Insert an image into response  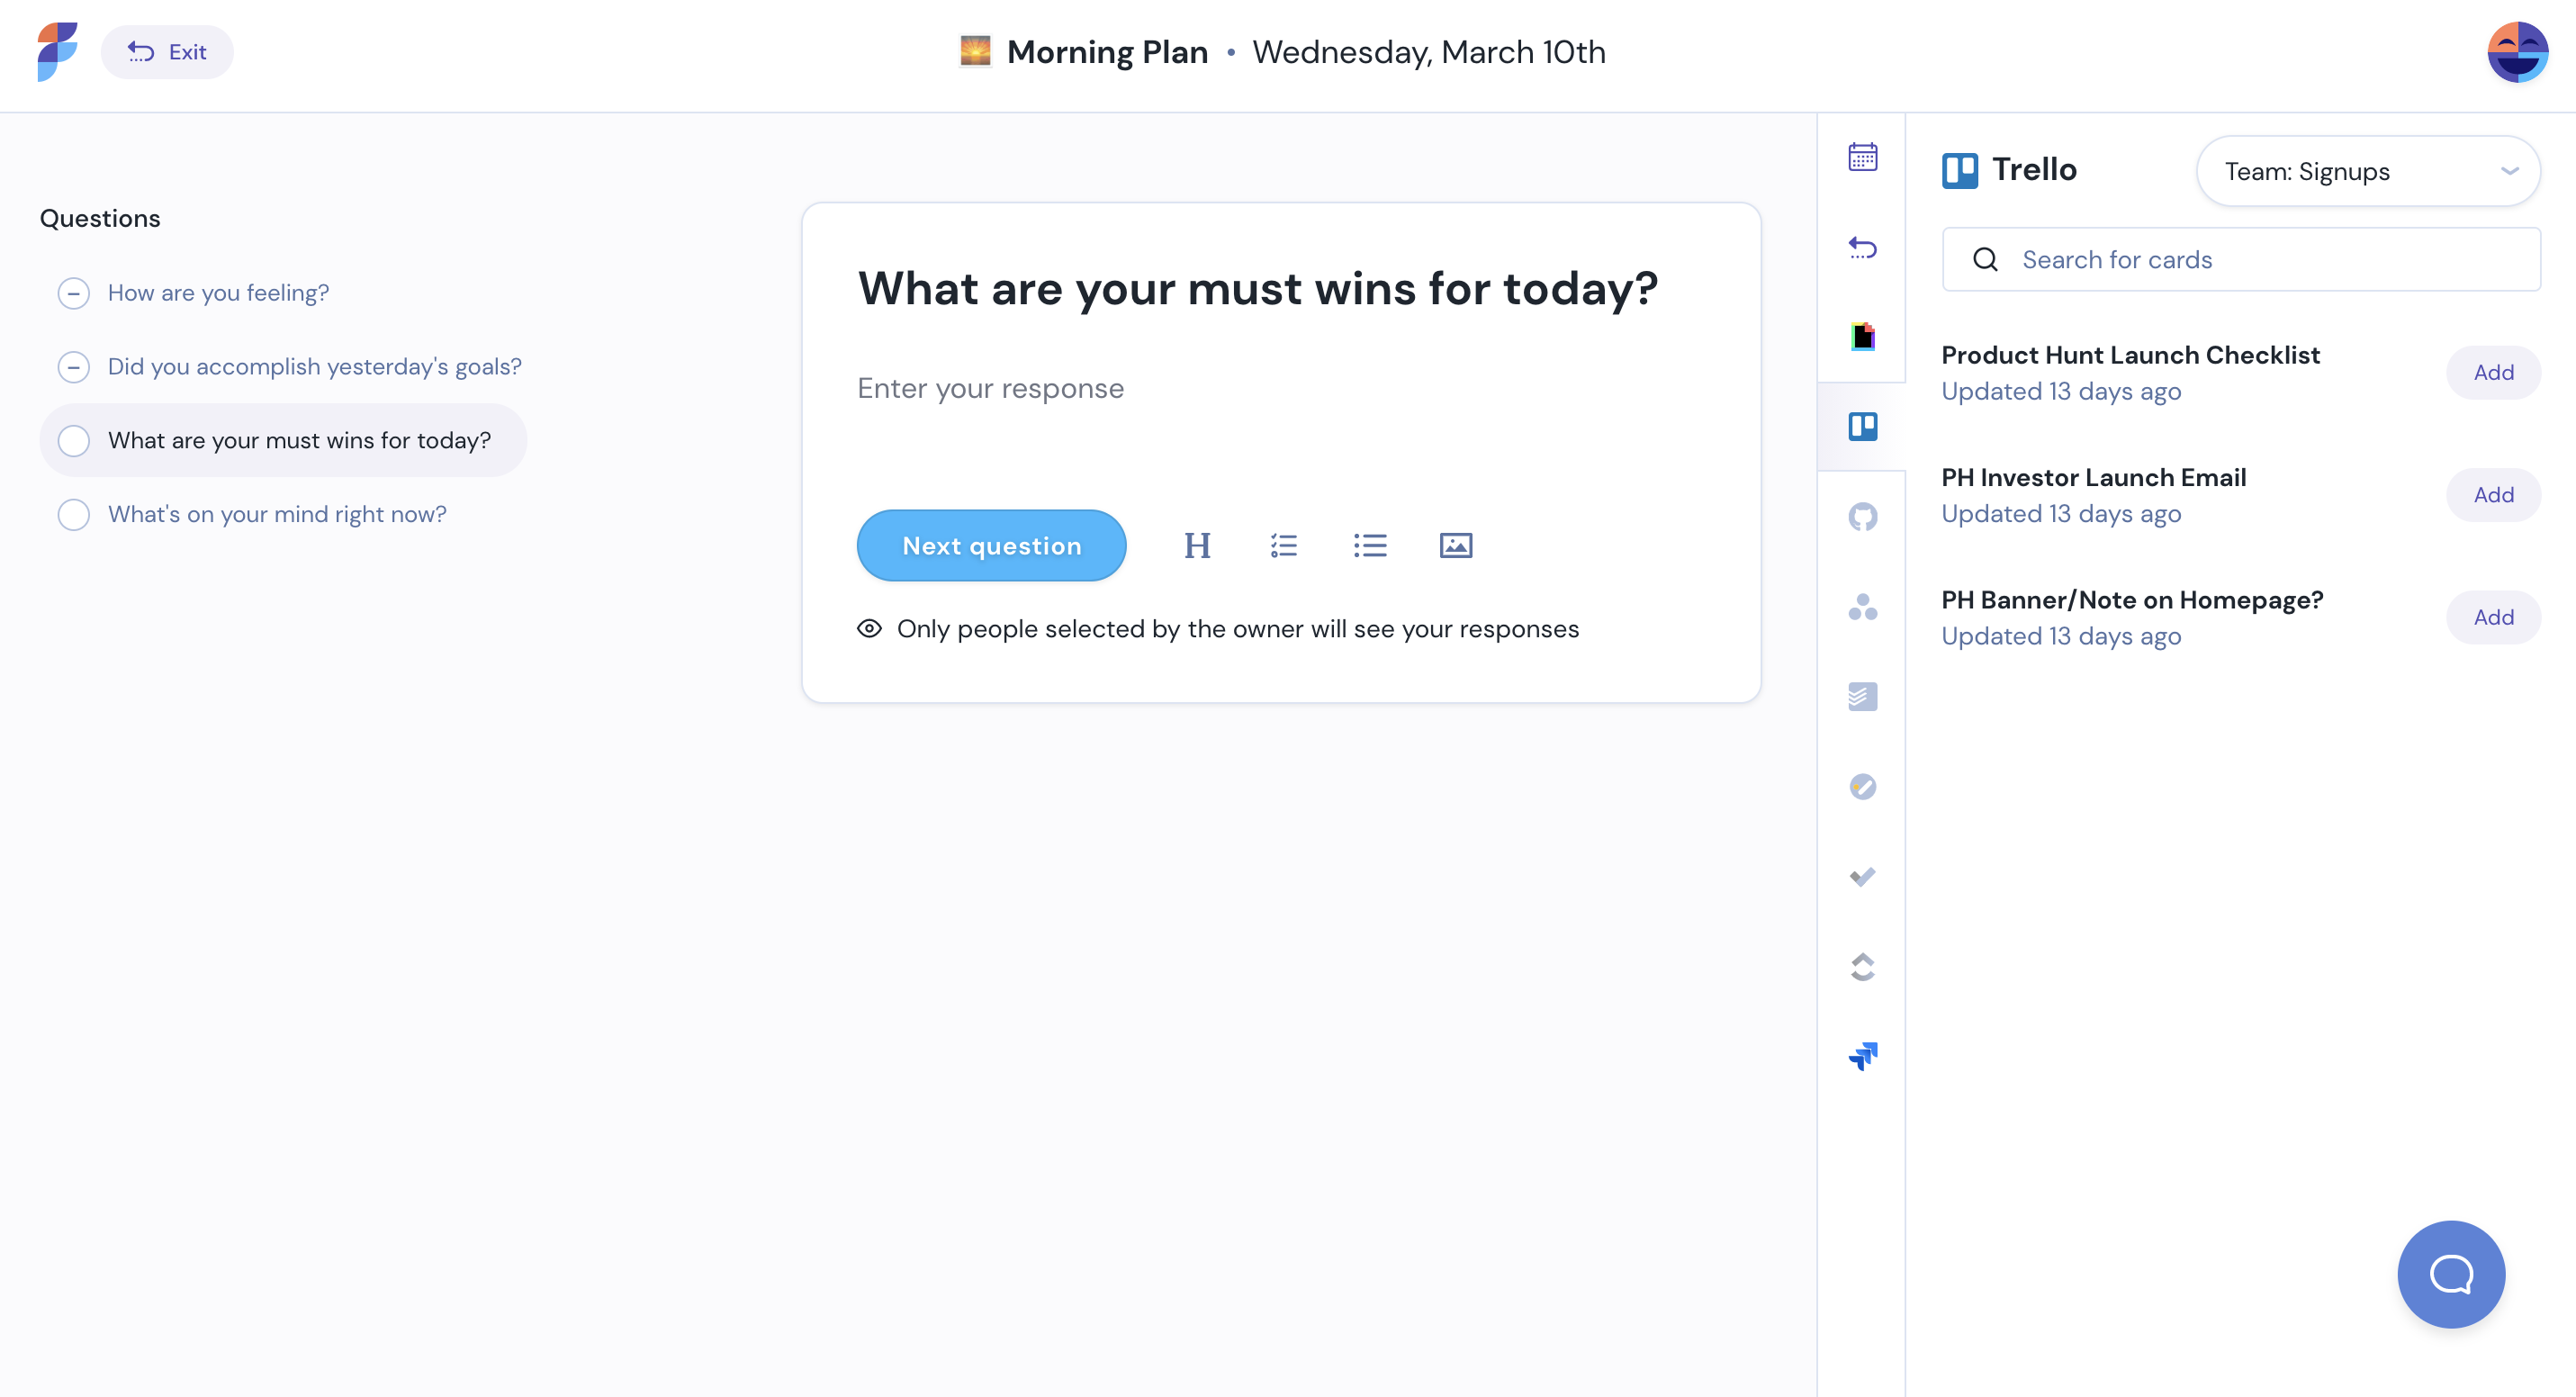point(1455,546)
